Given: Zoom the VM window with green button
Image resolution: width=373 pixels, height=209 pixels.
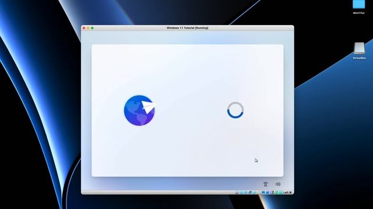Looking at the screenshot, I should 92,28.
